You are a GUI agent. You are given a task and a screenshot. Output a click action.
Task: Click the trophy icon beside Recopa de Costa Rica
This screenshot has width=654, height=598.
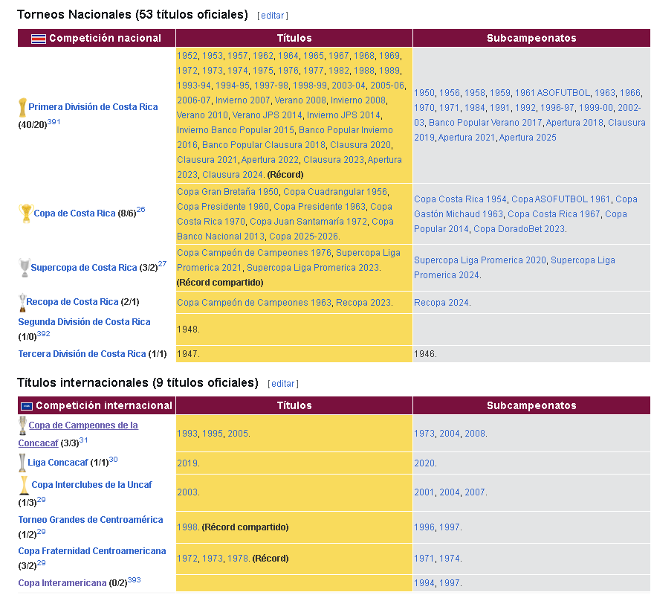pyautogui.click(x=22, y=302)
